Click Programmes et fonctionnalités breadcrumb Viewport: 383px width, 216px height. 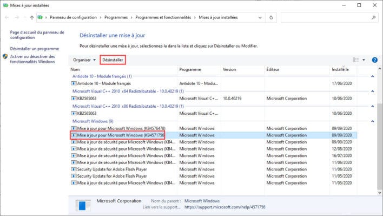point(163,17)
